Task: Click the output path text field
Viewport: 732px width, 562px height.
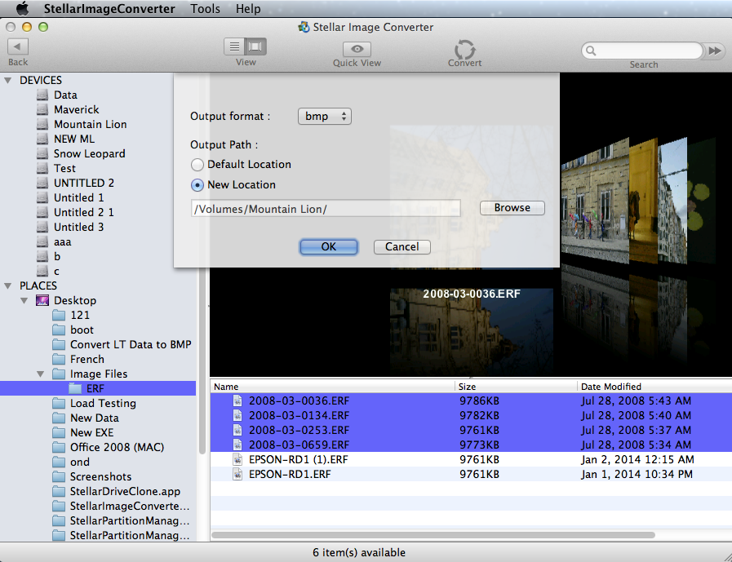Action: click(x=326, y=209)
